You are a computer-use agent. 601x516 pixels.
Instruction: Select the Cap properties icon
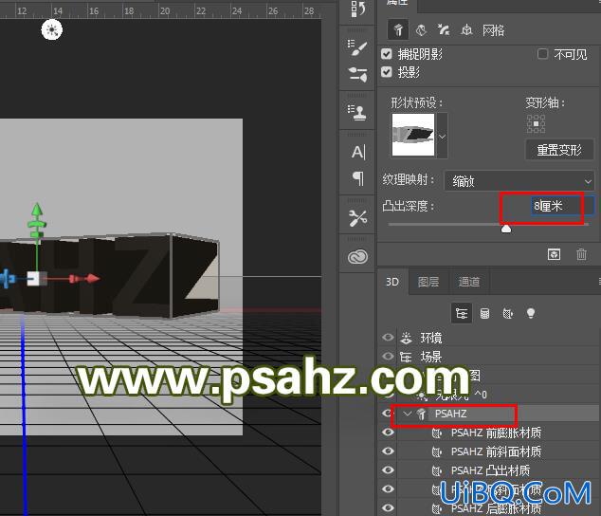pos(444,29)
